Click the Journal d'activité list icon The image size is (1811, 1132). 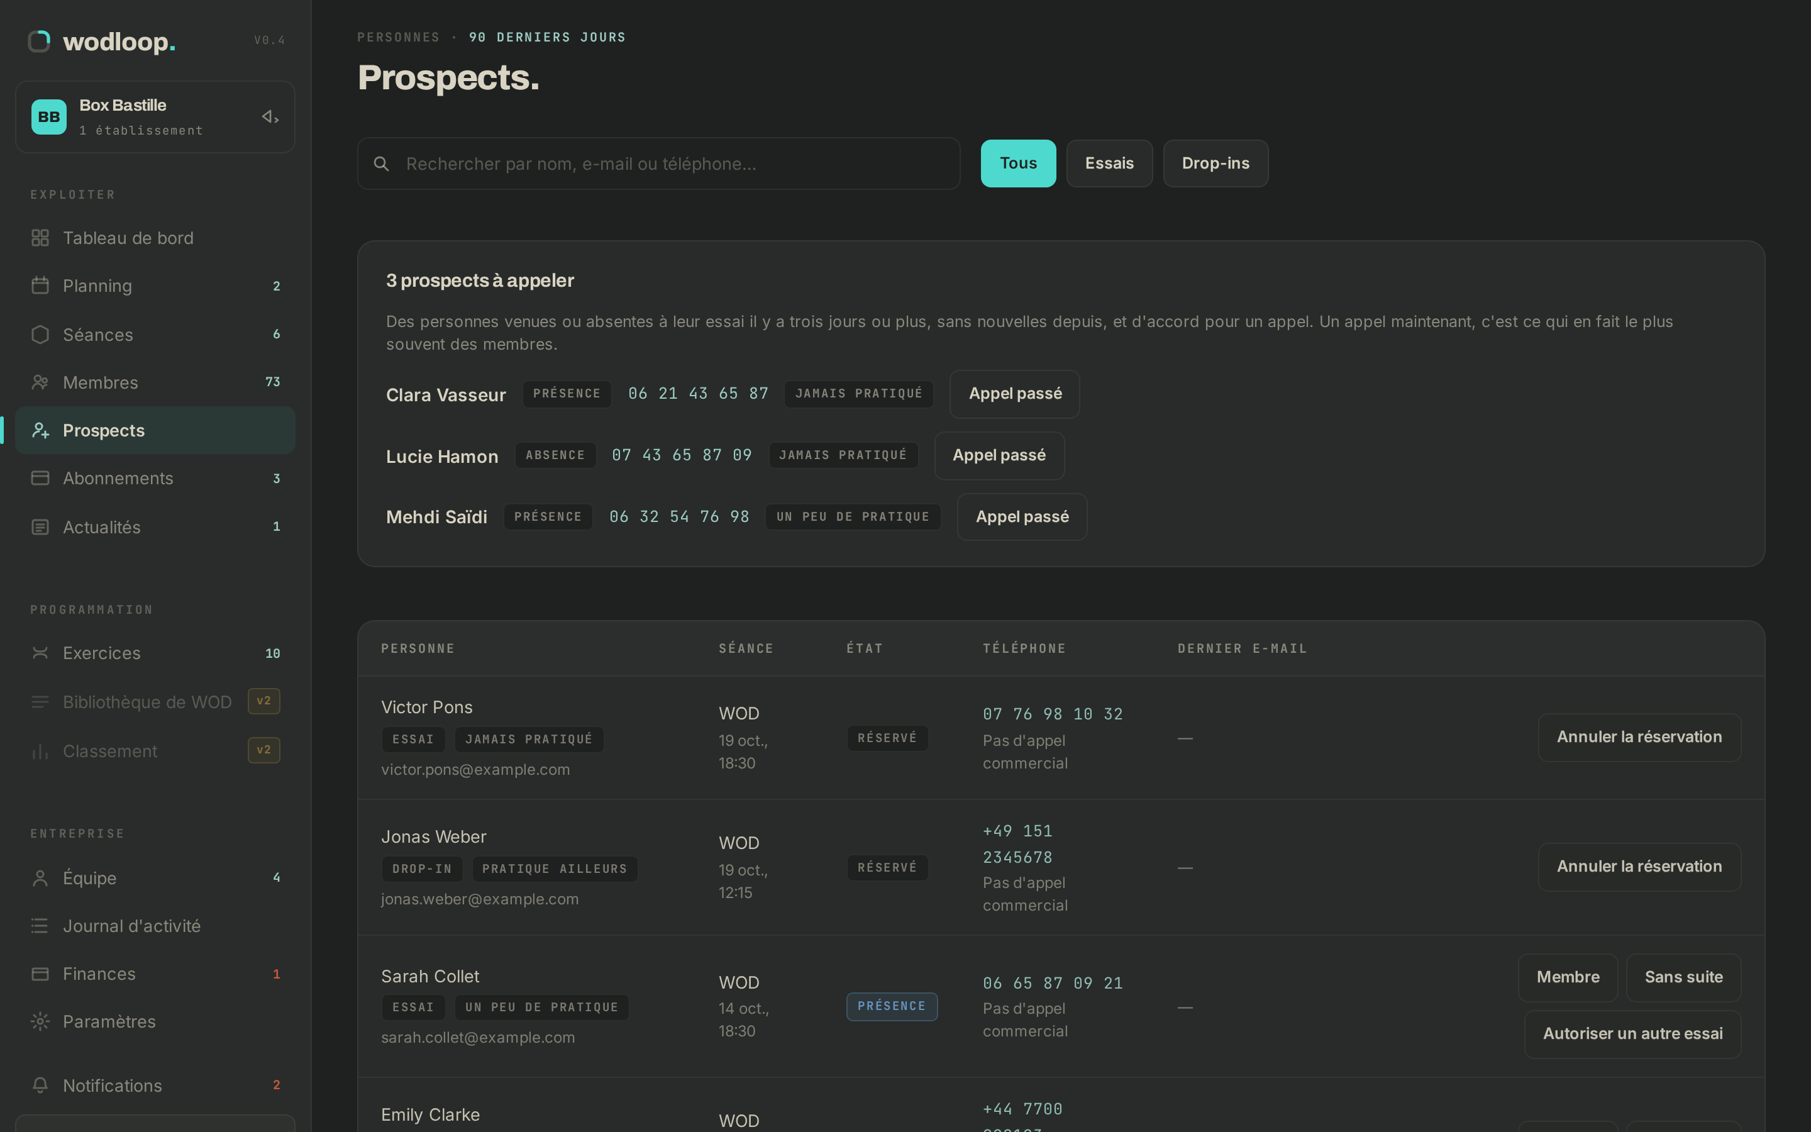coord(40,926)
